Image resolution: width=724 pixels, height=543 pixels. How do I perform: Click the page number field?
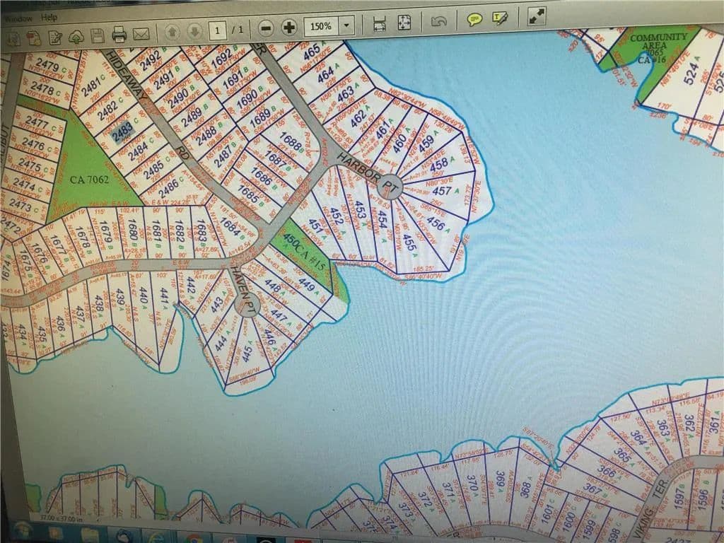(217, 30)
